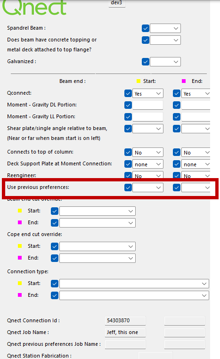Open Qconnect Start dropdown showing Yes
The height and width of the screenshot is (359, 220).
coord(148,93)
